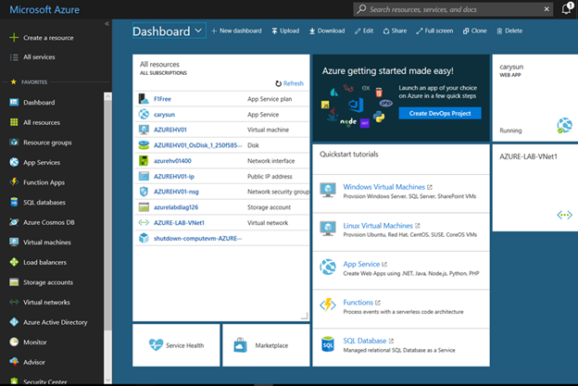Click the Create DevOps Project button
This screenshot has height=386, width=578.
coord(440,113)
